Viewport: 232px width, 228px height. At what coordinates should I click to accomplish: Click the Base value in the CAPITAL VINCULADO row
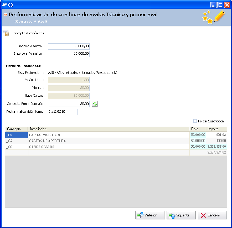pos(198,135)
